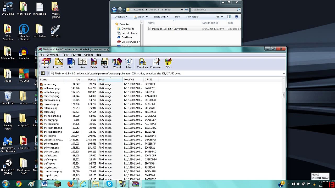The image size is (335, 188).
Task: Open the Find binoculars tool
Action: click(x=105, y=63)
